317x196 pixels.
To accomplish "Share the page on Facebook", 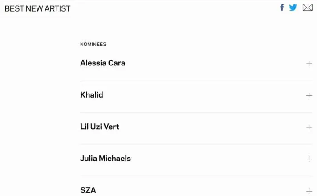I will coord(282,8).
